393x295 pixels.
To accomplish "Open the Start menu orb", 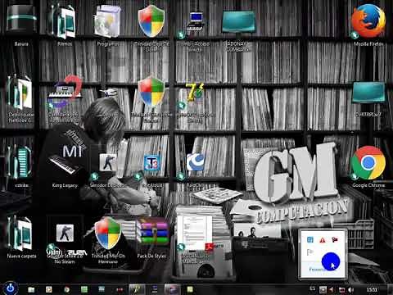I will (10, 288).
